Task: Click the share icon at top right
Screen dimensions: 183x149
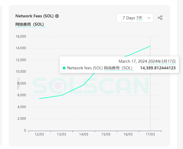Action: [160, 18]
